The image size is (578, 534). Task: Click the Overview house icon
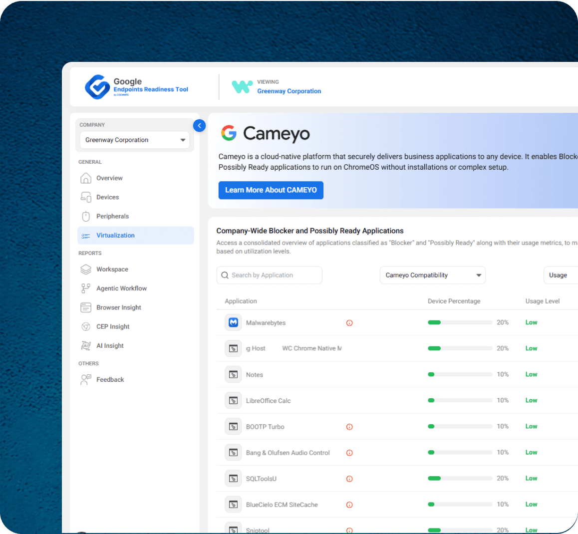[86, 178]
